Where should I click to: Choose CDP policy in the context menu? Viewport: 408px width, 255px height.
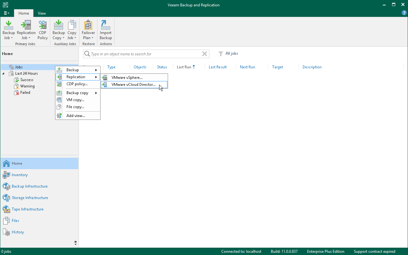click(x=78, y=84)
